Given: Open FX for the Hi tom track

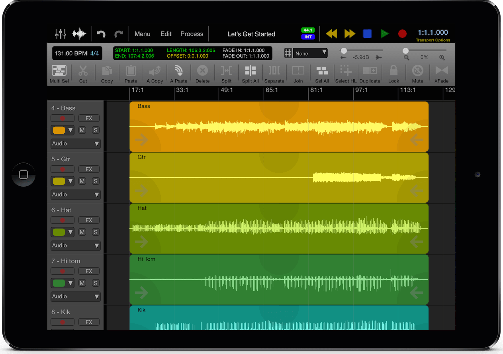Looking at the screenshot, I should tap(89, 271).
